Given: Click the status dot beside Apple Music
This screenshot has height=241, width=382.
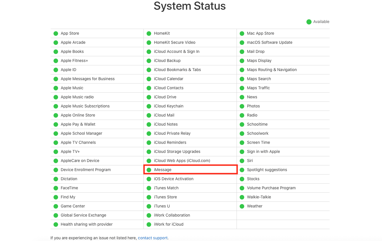Looking at the screenshot, I should [56, 88].
